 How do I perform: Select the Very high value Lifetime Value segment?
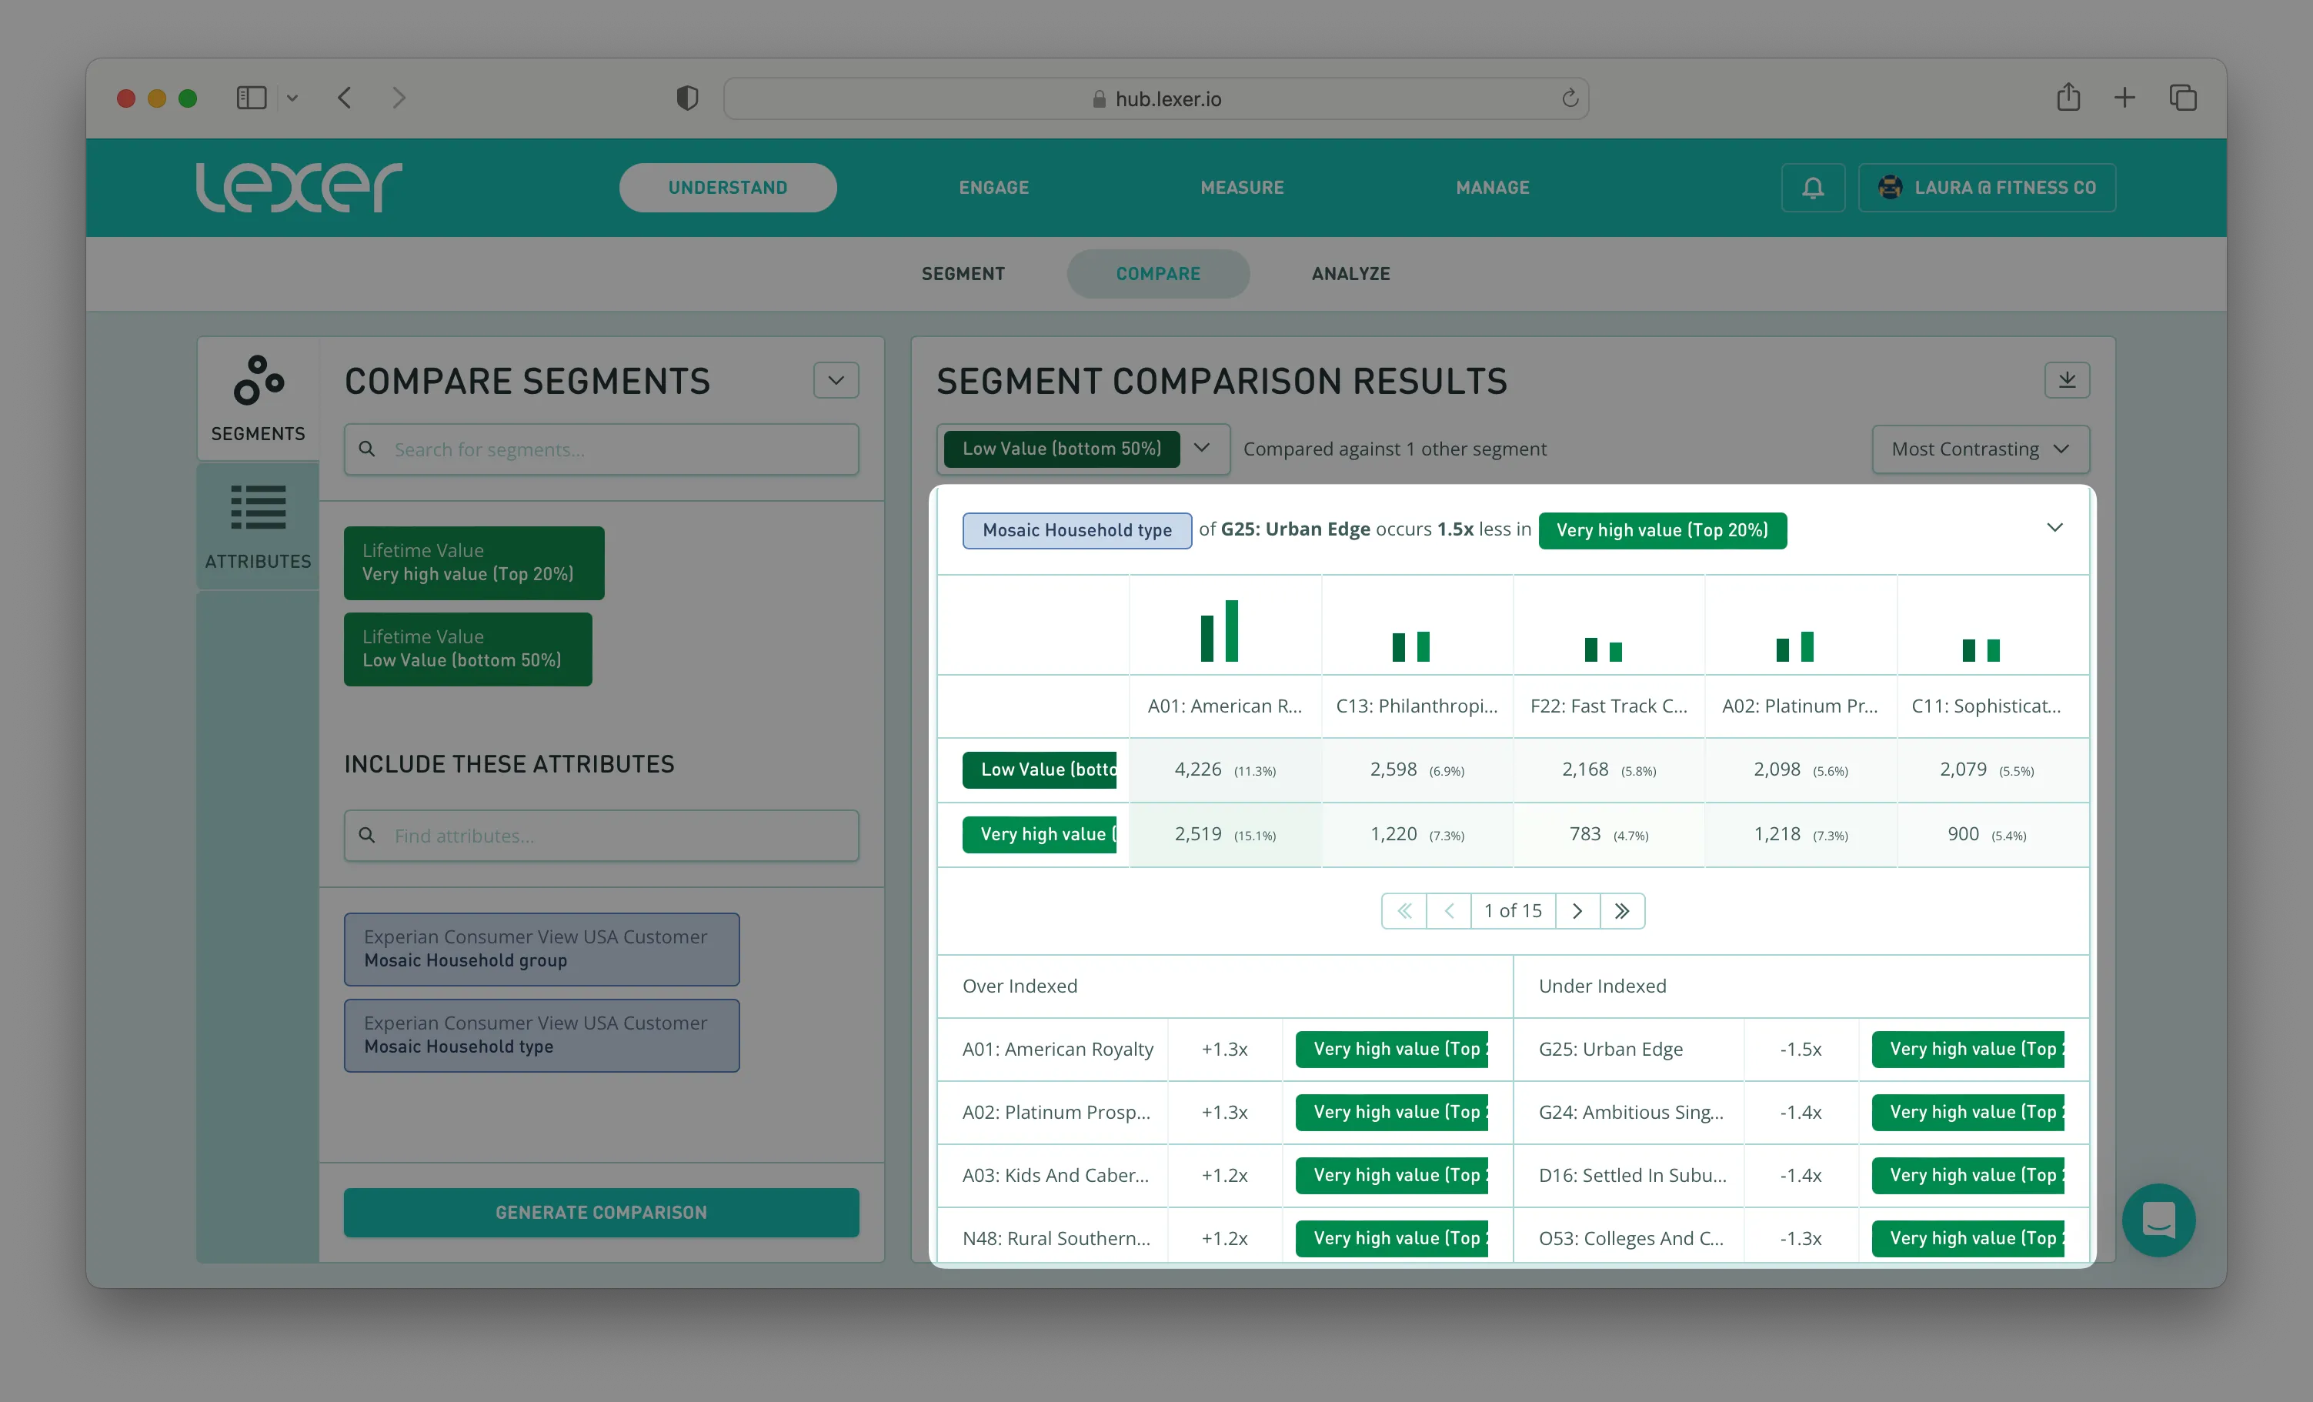[473, 562]
